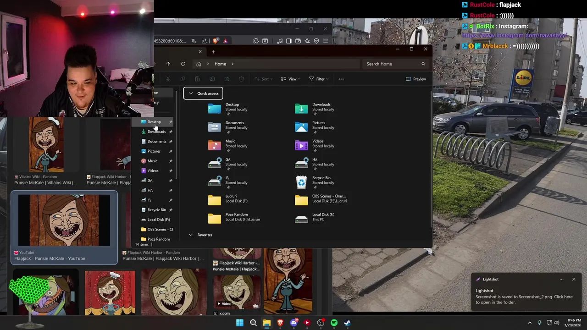This screenshot has height=330, width=587.
Task: Select Poze Random folder in main pane
Action: 234,217
